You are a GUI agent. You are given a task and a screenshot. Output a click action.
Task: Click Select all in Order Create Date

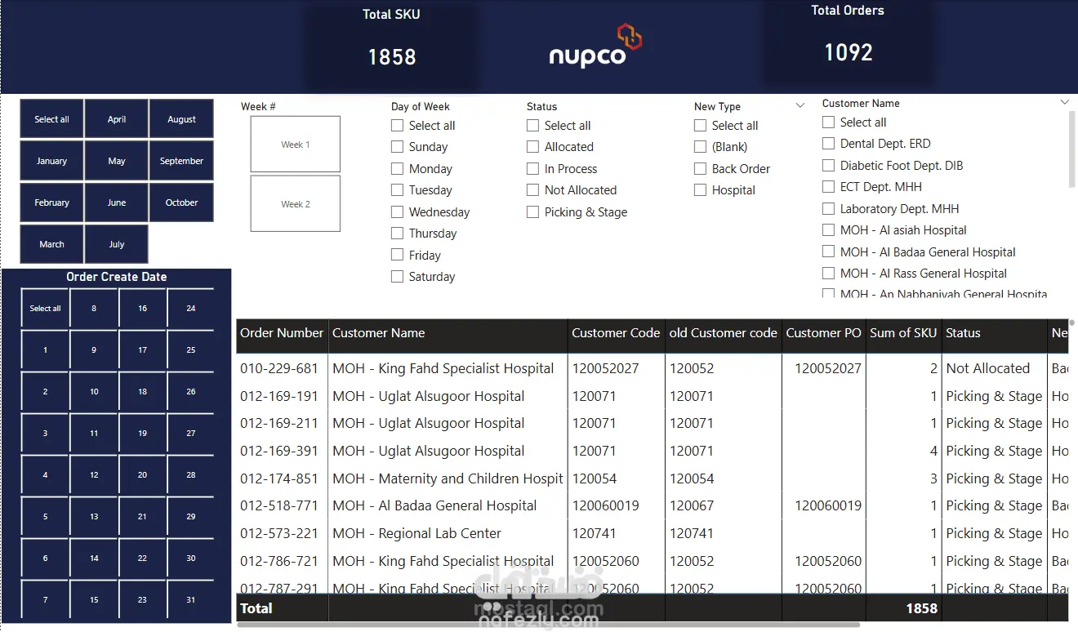click(x=45, y=309)
